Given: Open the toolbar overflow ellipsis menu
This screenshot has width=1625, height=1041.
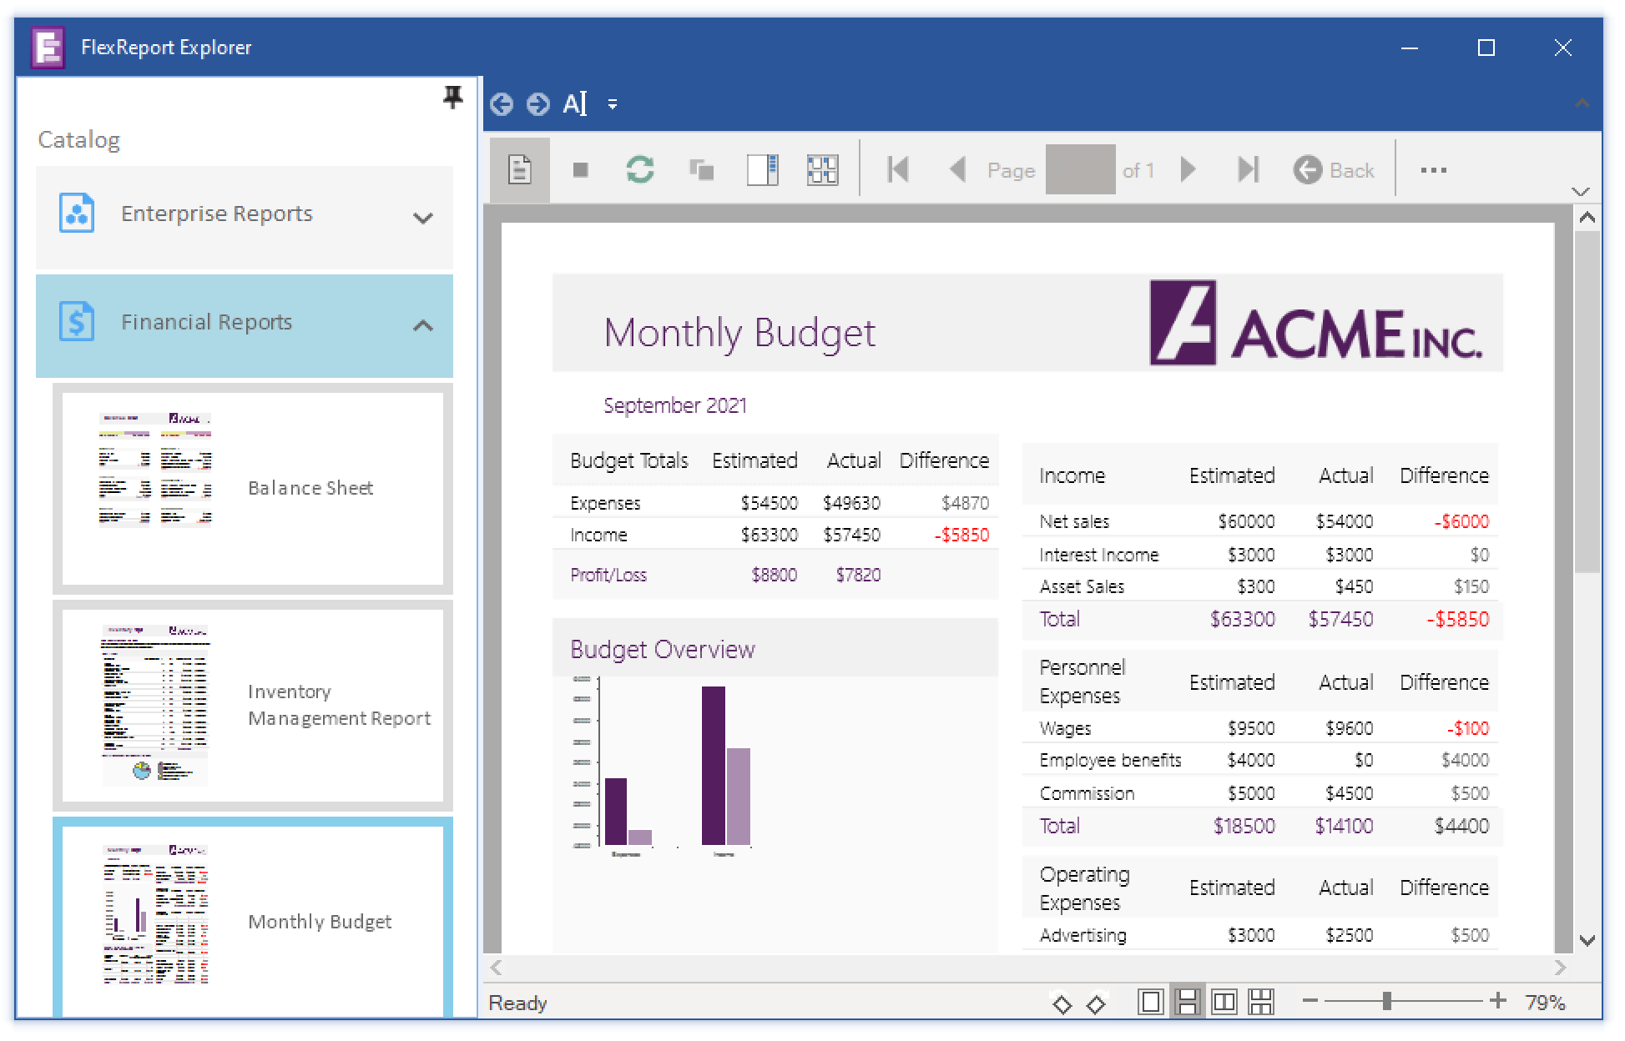Looking at the screenshot, I should tap(1433, 170).
